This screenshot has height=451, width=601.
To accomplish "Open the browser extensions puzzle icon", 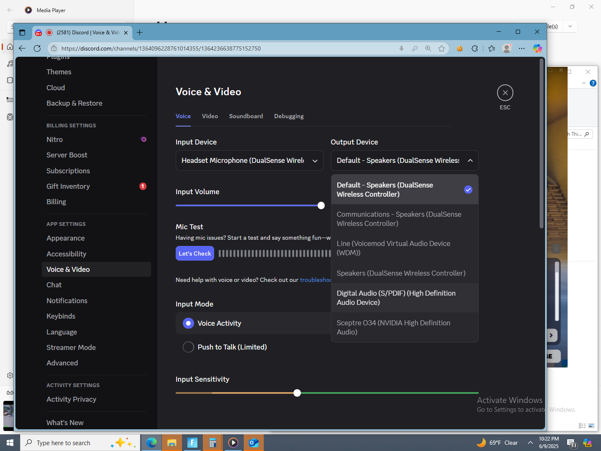I will pos(475,48).
